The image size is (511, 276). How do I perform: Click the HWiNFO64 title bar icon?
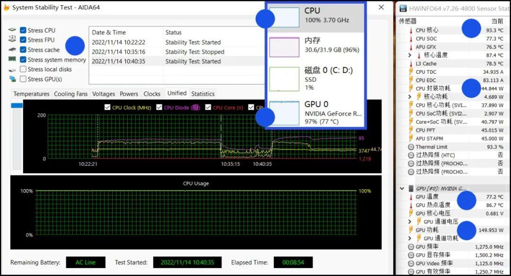pos(403,8)
